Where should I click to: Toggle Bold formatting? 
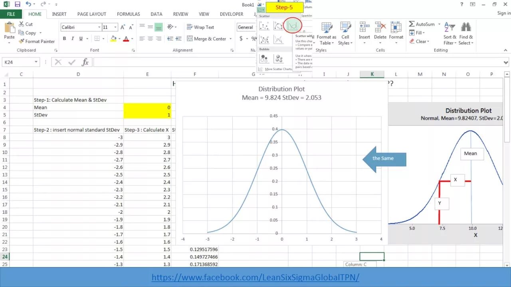(64, 39)
